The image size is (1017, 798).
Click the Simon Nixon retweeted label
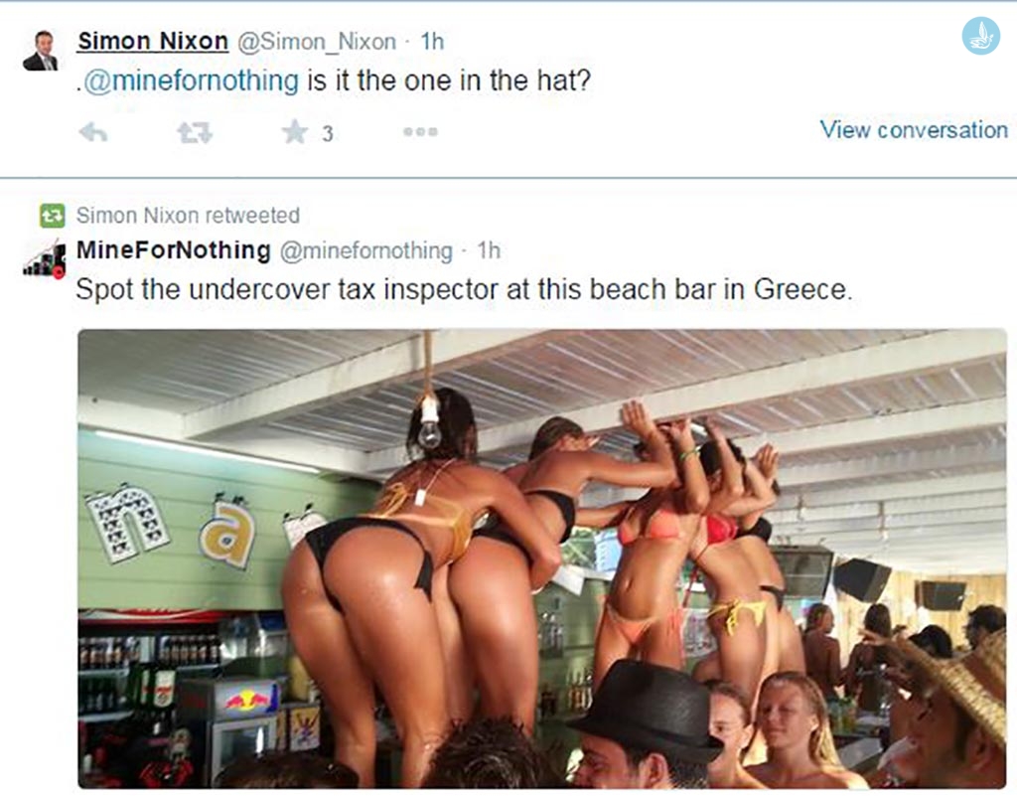188,216
